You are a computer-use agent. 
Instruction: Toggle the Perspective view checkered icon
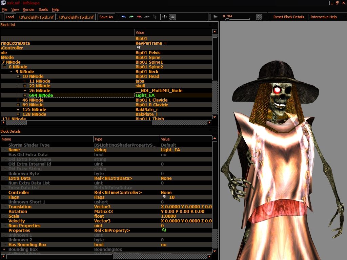pyautogui.click(x=172, y=17)
